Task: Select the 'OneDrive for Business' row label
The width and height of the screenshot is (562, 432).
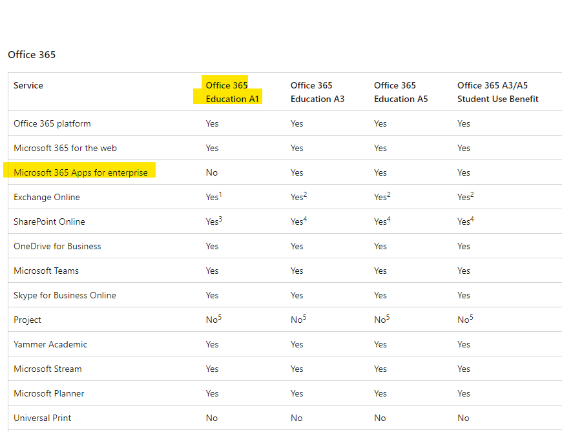Action: [x=57, y=246]
